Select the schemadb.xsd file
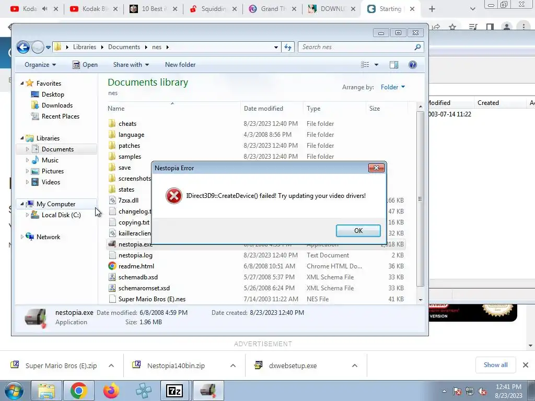Viewport: 535px width, 401px height. (138, 277)
